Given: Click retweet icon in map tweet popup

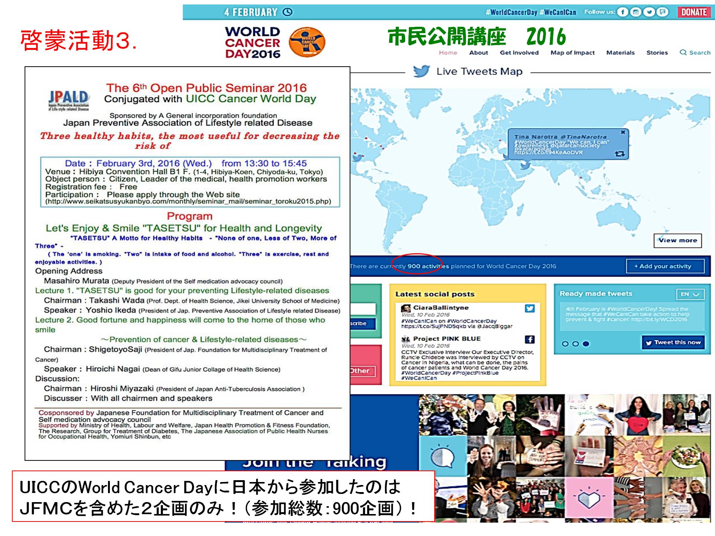Looking at the screenshot, I should 620,154.
